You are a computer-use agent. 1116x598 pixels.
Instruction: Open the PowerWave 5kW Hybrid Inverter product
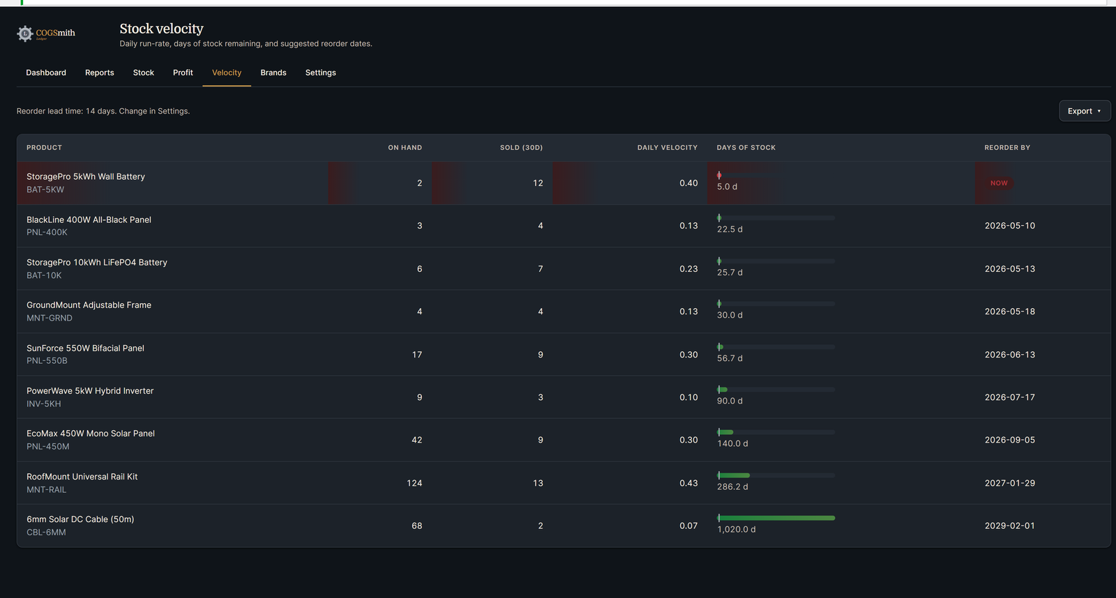coord(90,391)
